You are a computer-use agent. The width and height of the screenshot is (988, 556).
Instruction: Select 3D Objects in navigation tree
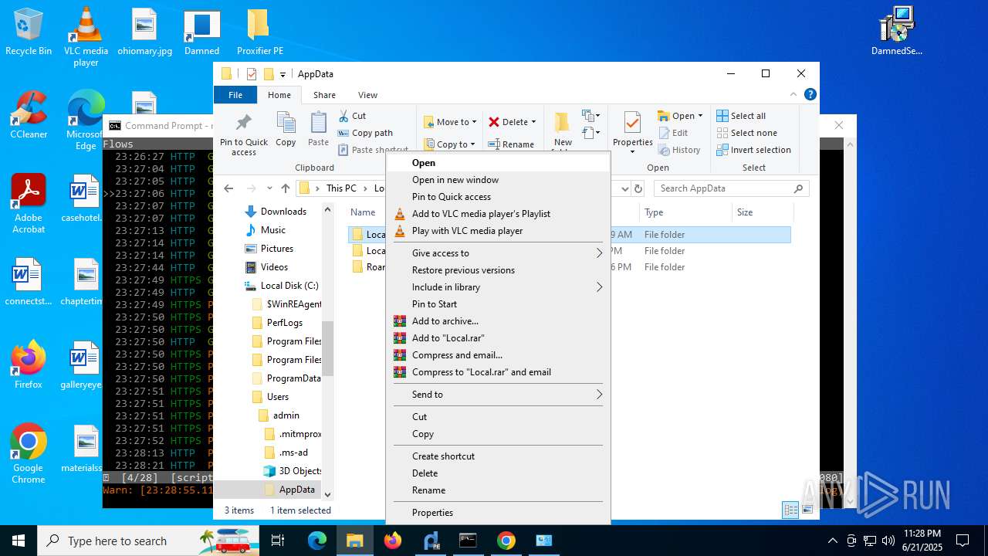[292, 471]
